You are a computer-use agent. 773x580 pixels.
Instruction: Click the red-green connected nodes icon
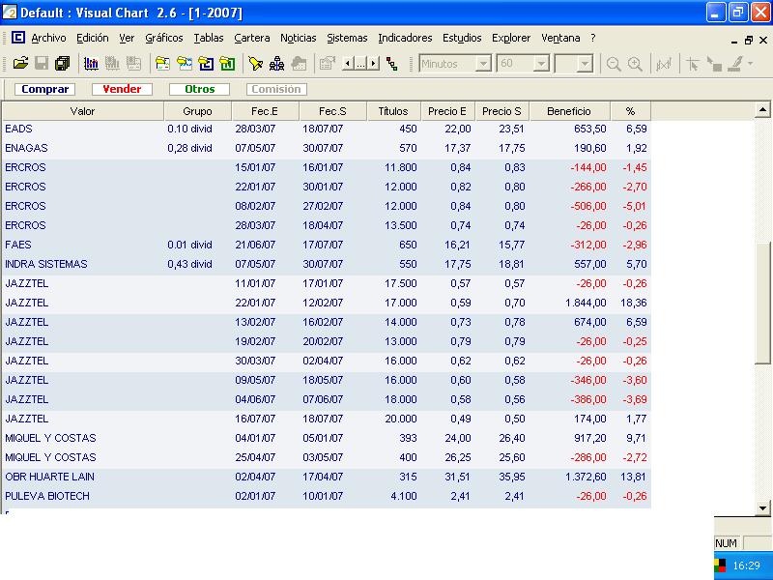pyautogui.click(x=392, y=64)
